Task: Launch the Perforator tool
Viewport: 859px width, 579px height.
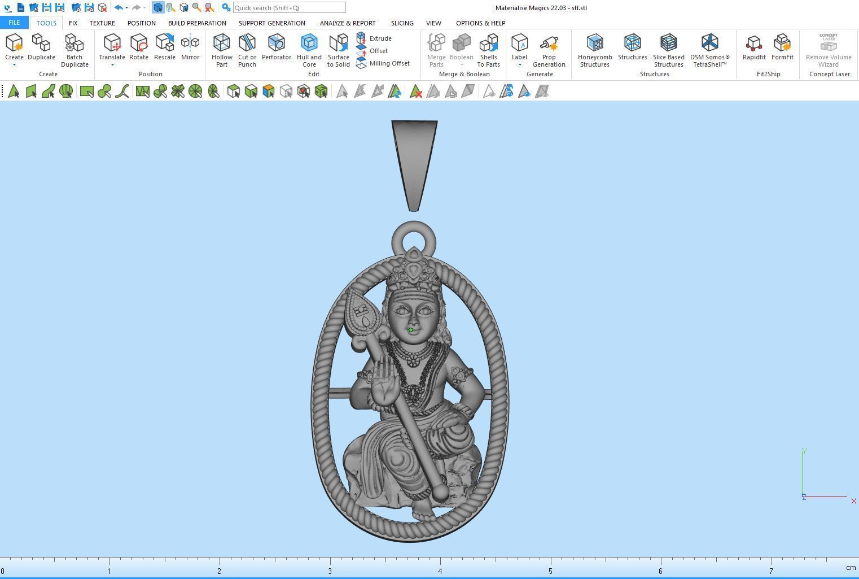Action: tap(277, 46)
